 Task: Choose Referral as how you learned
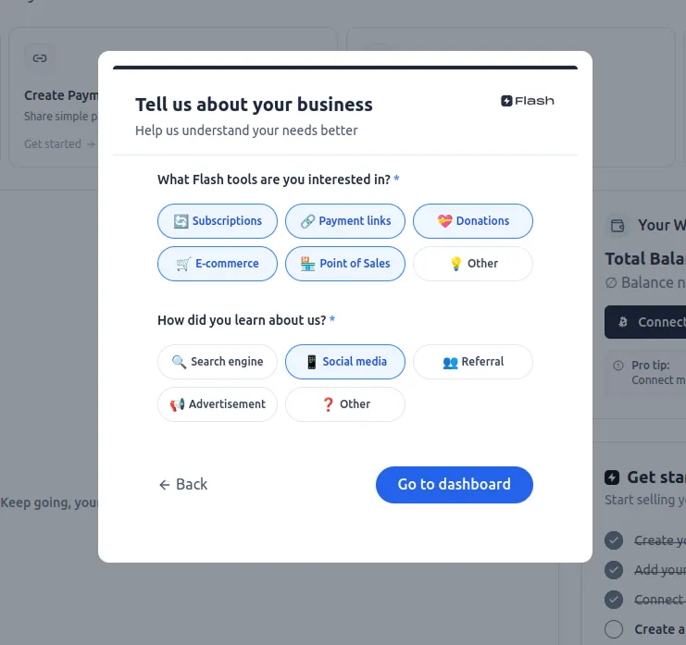tap(473, 362)
